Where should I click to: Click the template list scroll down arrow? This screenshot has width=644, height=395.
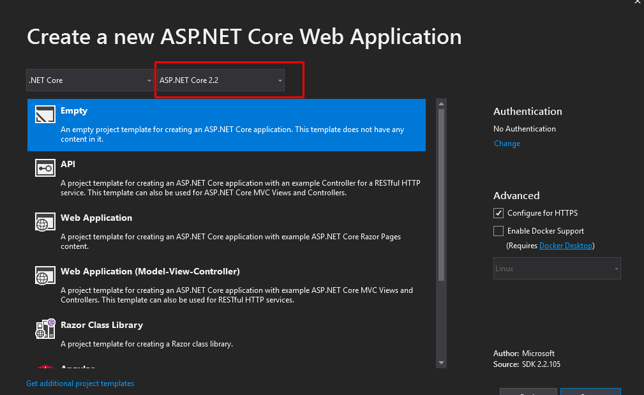tap(441, 362)
